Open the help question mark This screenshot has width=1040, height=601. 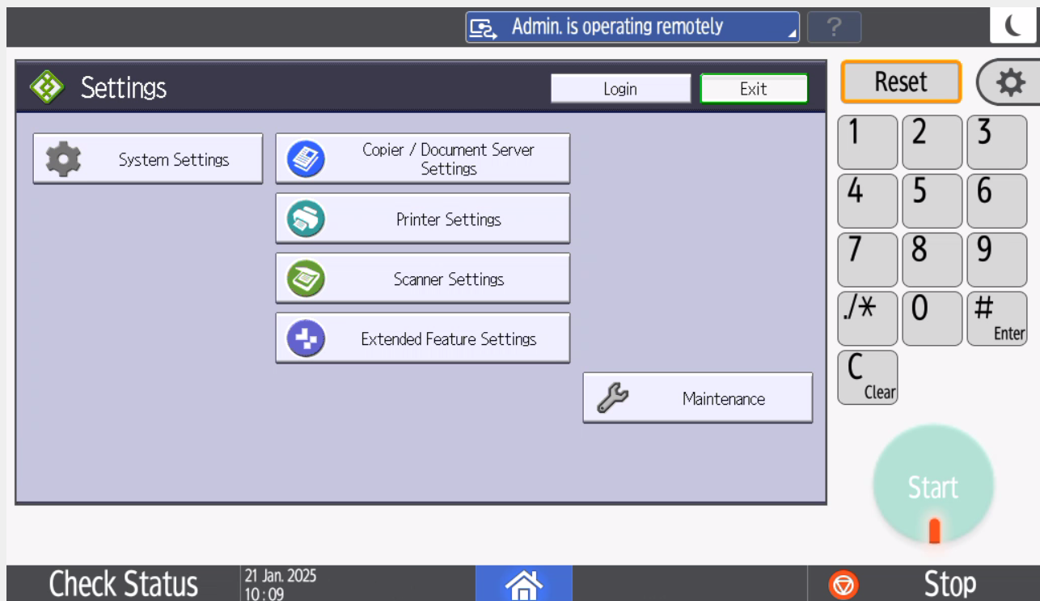(x=835, y=27)
